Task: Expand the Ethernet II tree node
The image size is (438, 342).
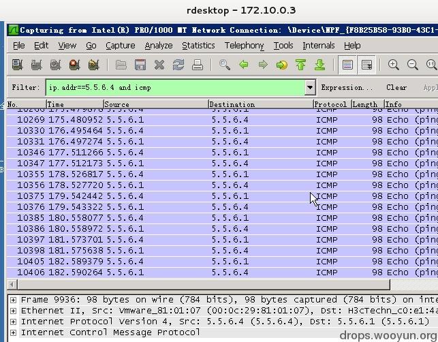Action: click(13, 311)
